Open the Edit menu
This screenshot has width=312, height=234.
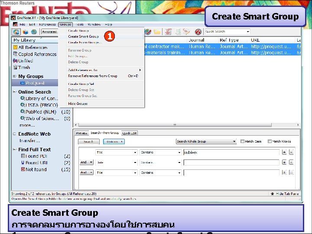(x=32, y=24)
